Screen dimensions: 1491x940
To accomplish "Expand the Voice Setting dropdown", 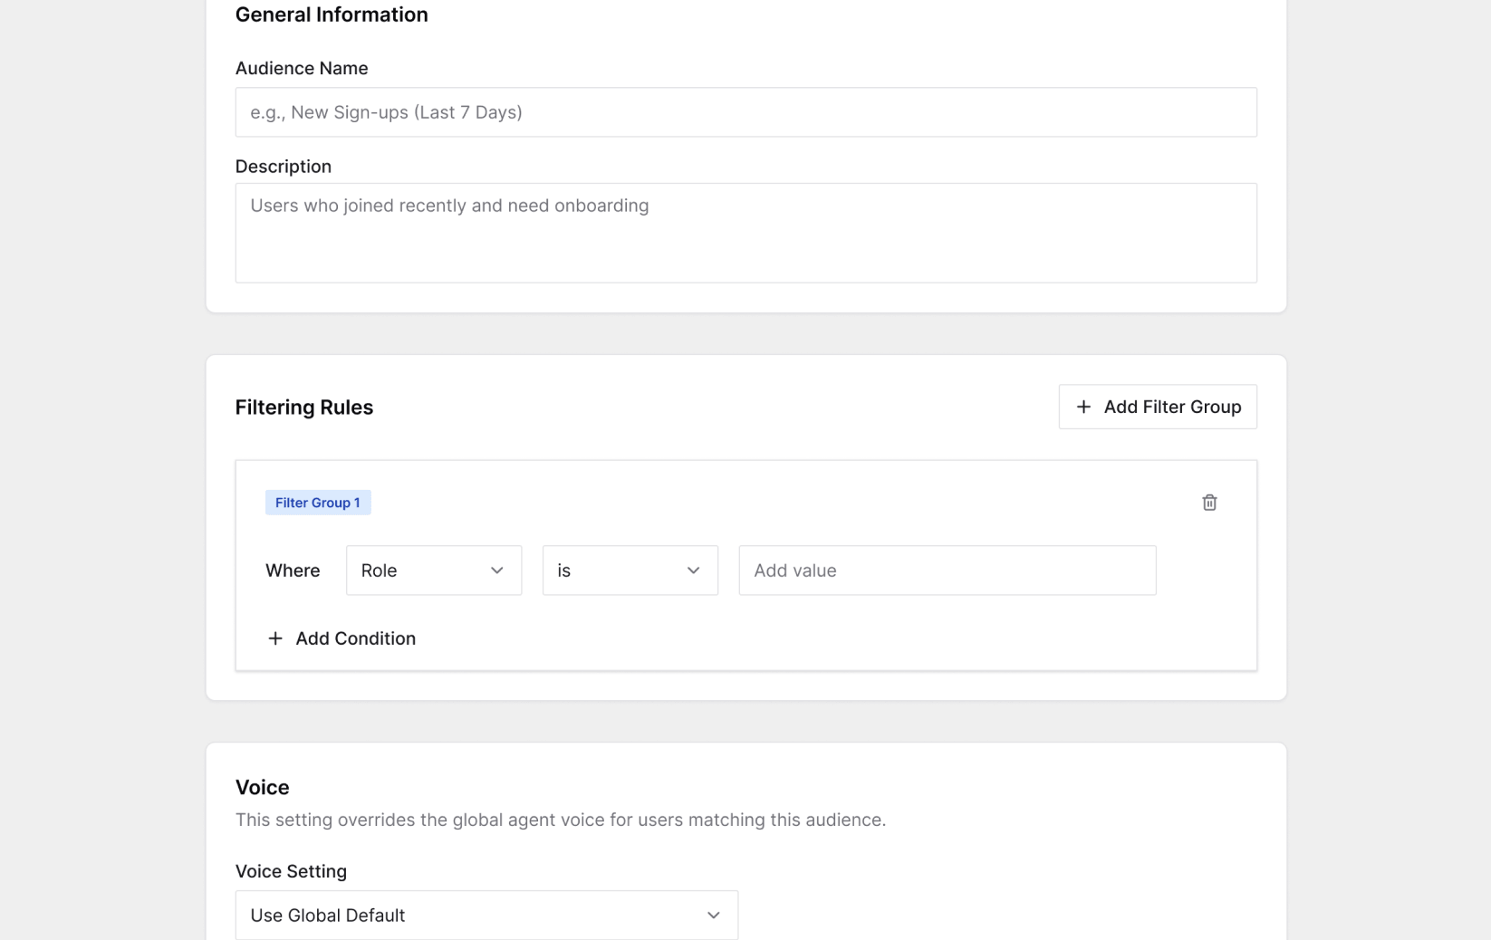I will click(x=486, y=915).
